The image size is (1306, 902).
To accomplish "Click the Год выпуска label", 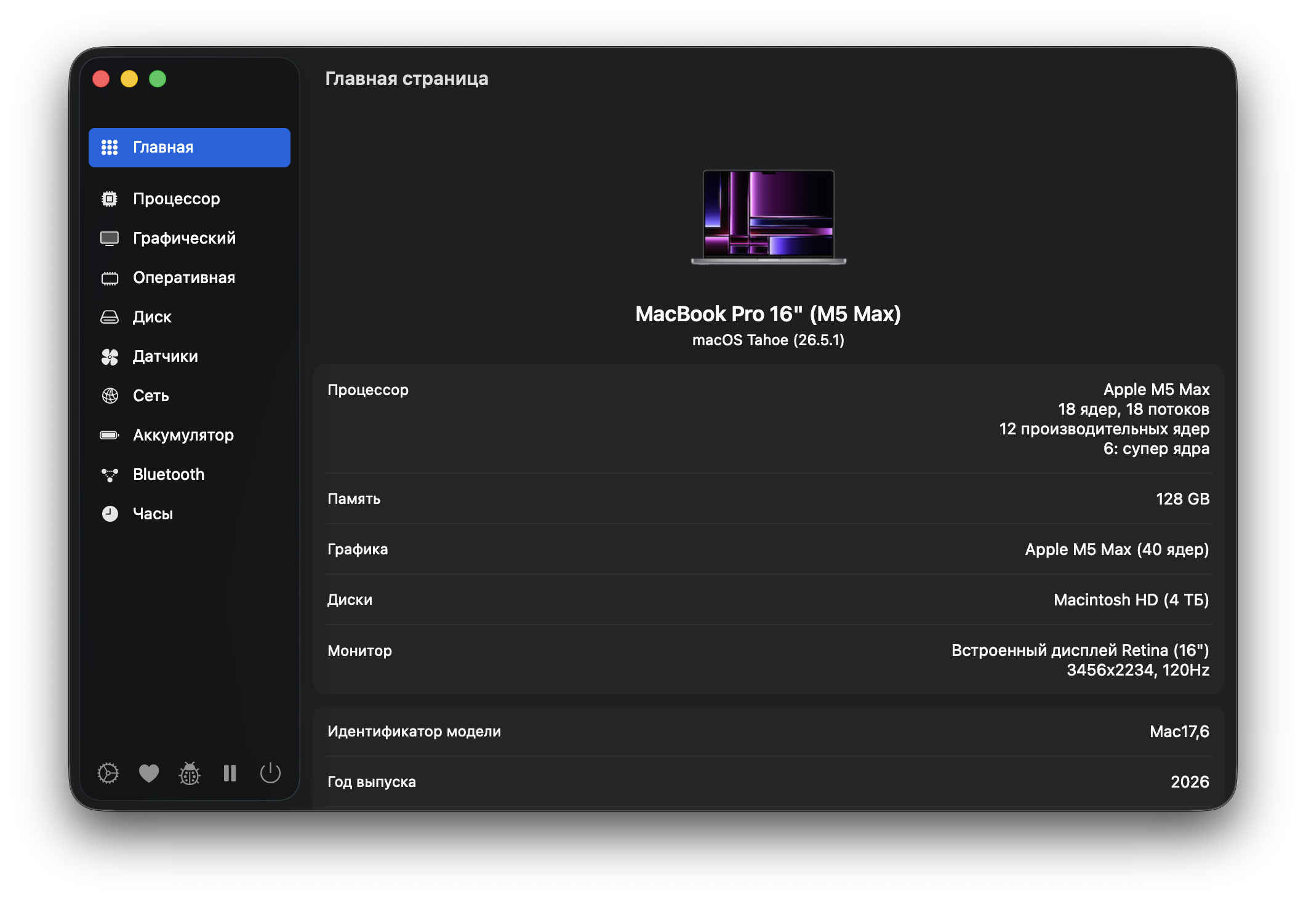I will [x=372, y=782].
